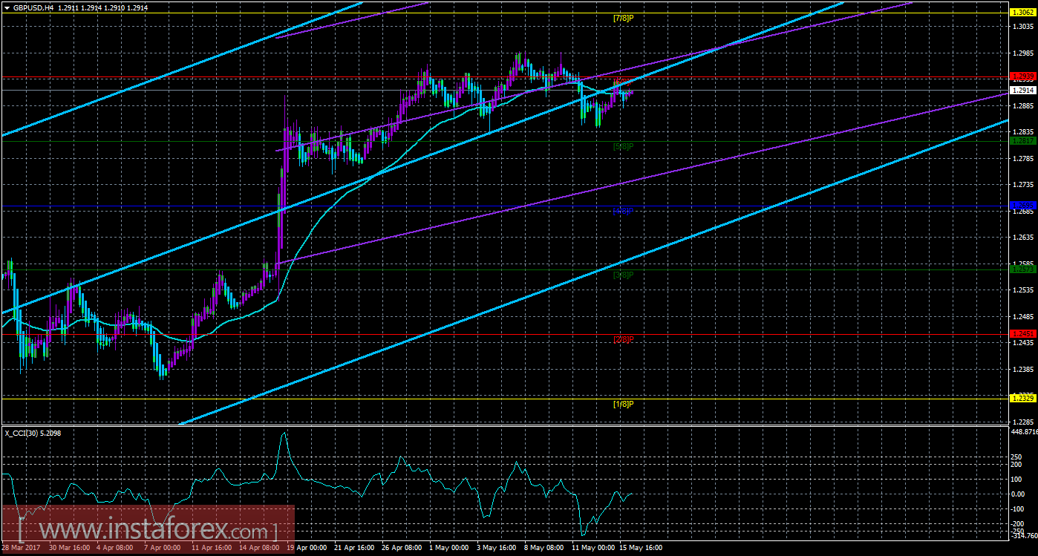Click the 1.2985 price scale value

(1023, 53)
